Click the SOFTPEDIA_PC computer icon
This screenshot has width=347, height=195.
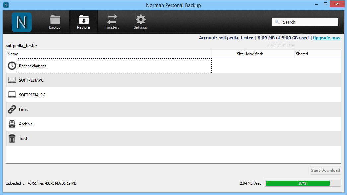click(x=12, y=95)
